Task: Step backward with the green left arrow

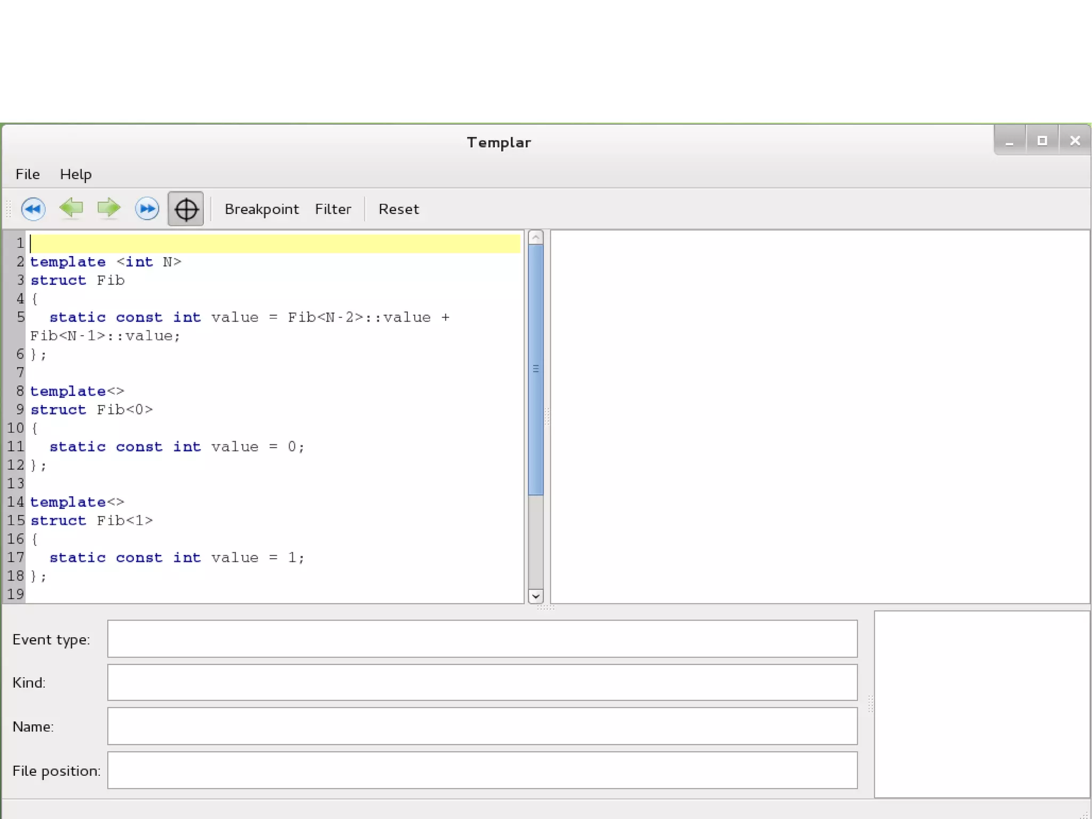Action: 71,208
